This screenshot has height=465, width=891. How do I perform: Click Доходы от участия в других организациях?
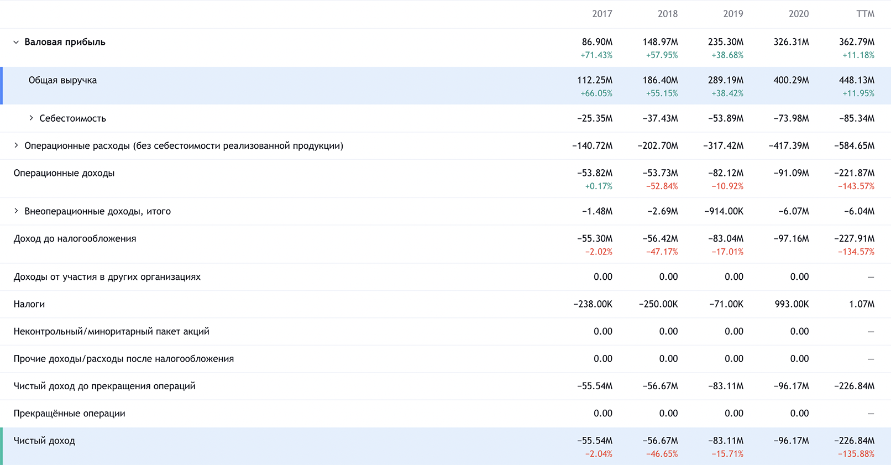point(107,277)
